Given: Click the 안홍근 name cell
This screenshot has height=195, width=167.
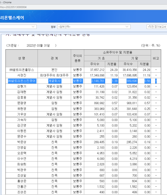Looking at the screenshot, I should click(x=22, y=187).
